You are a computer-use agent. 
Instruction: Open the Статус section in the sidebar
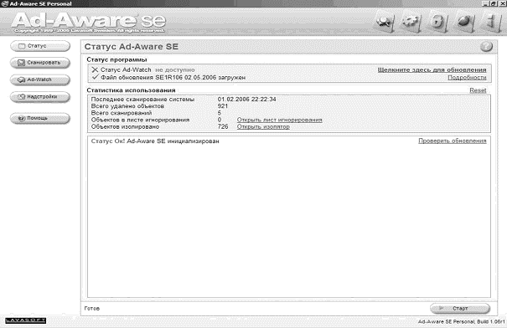pyautogui.click(x=40, y=46)
